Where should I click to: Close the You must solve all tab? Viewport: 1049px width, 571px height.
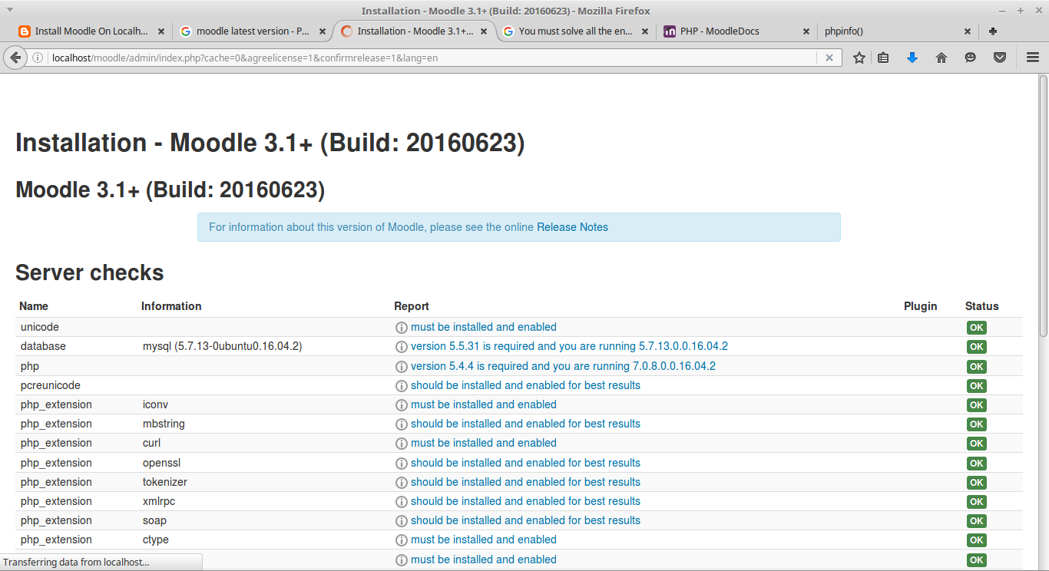coord(644,31)
